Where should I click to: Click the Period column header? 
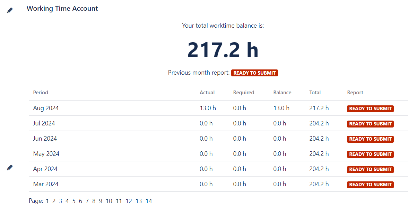point(41,93)
